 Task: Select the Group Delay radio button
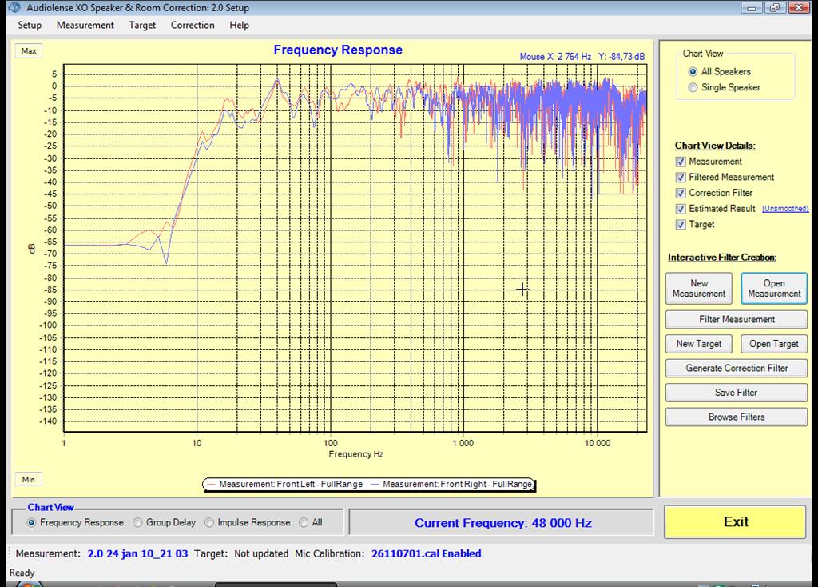point(137,522)
